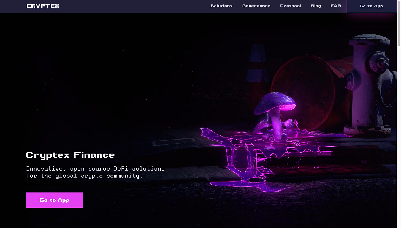Open the Protocol menu item
The image size is (401, 228).
[291, 6]
